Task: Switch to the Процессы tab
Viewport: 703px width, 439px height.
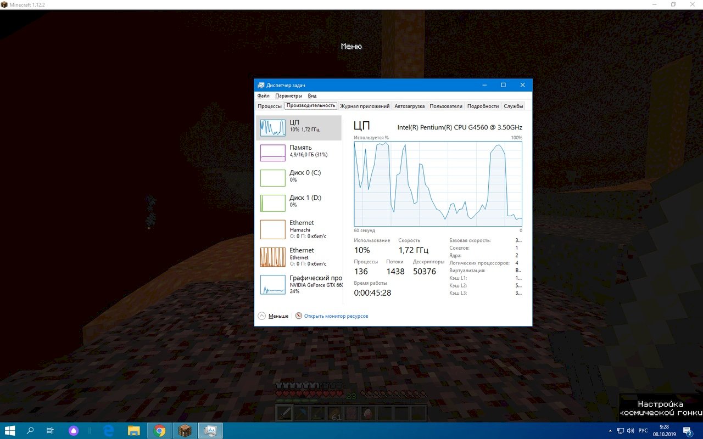Action: (270, 106)
